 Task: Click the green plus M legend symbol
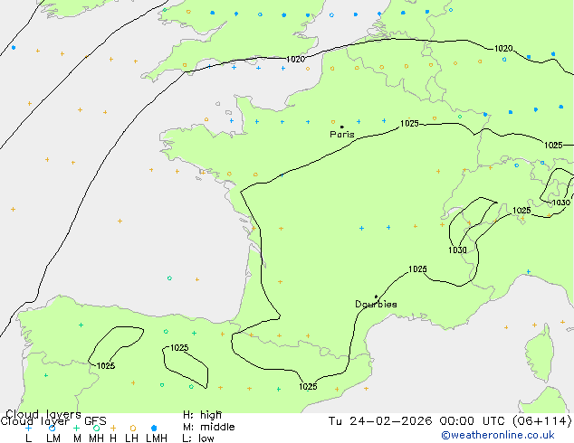(76, 428)
